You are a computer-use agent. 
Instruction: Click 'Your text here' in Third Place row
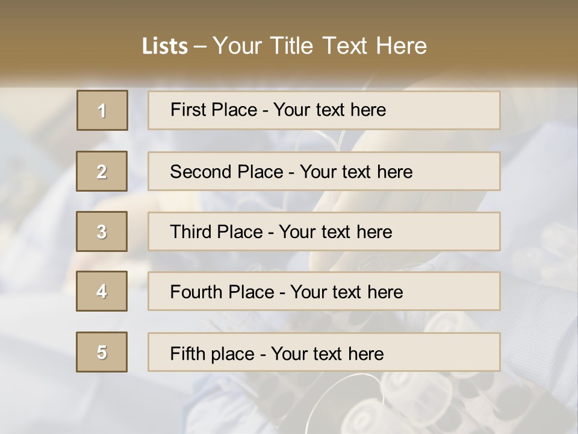[x=335, y=232]
